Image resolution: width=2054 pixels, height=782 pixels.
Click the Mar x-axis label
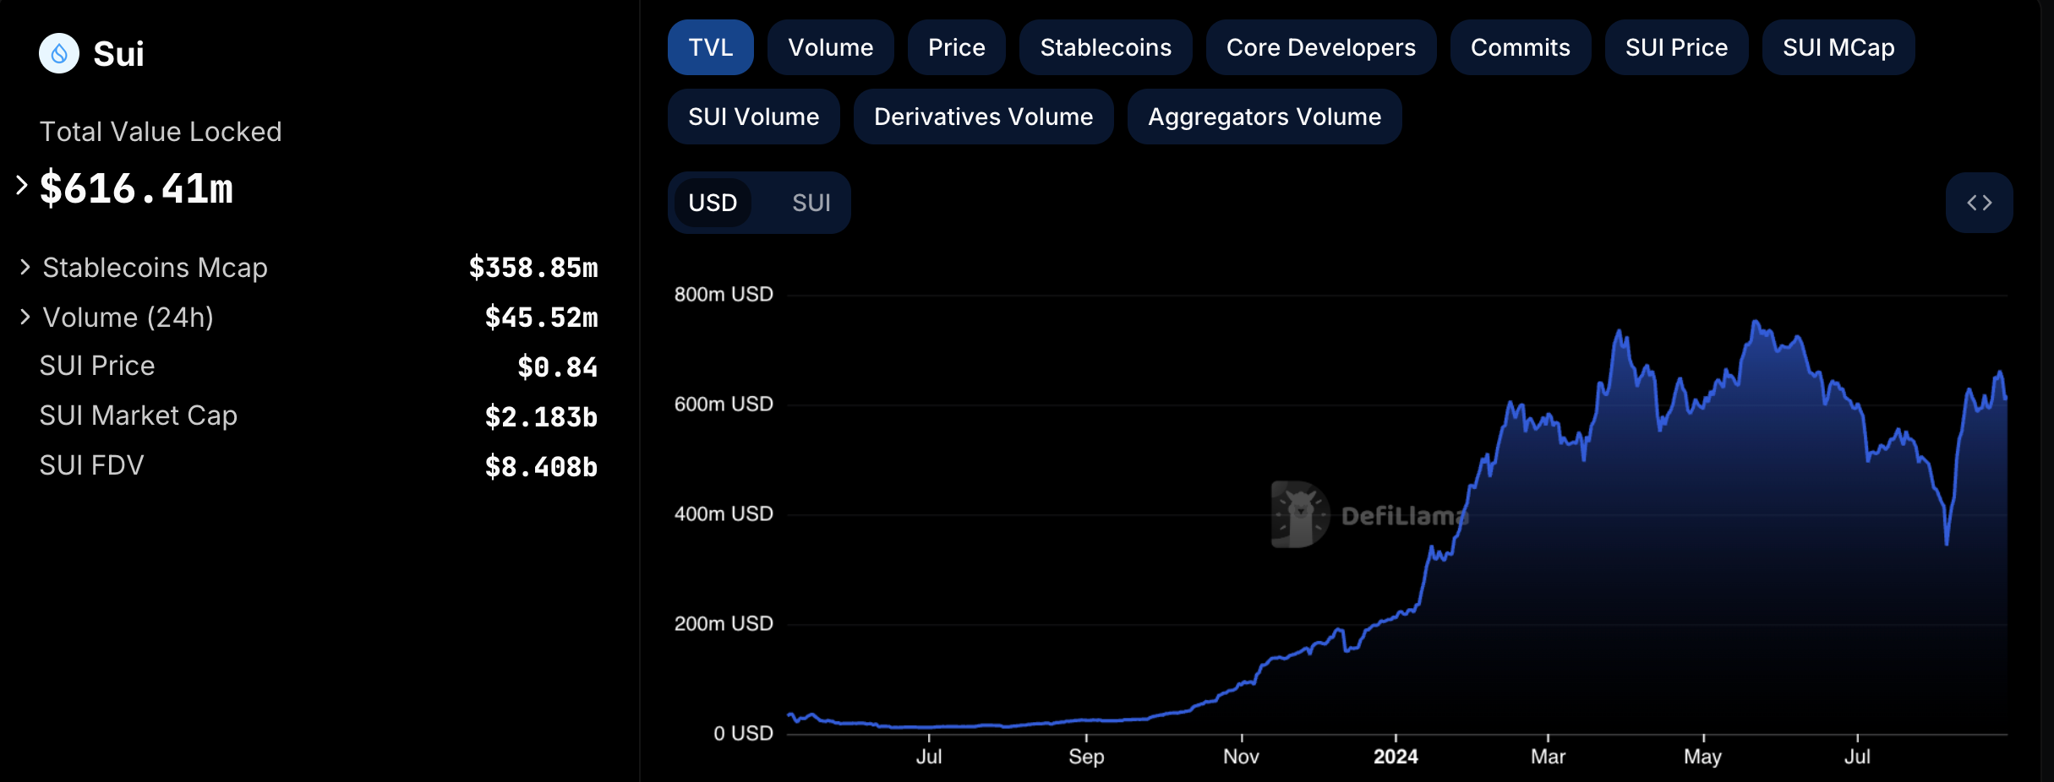coord(1548,757)
